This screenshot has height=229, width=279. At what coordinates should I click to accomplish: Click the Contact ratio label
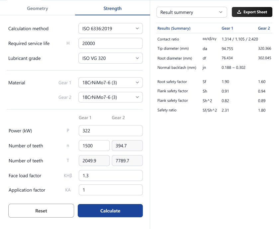(x=168, y=39)
